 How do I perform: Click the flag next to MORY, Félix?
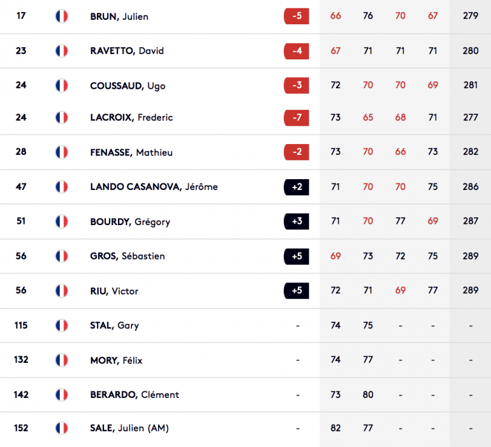pos(62,360)
